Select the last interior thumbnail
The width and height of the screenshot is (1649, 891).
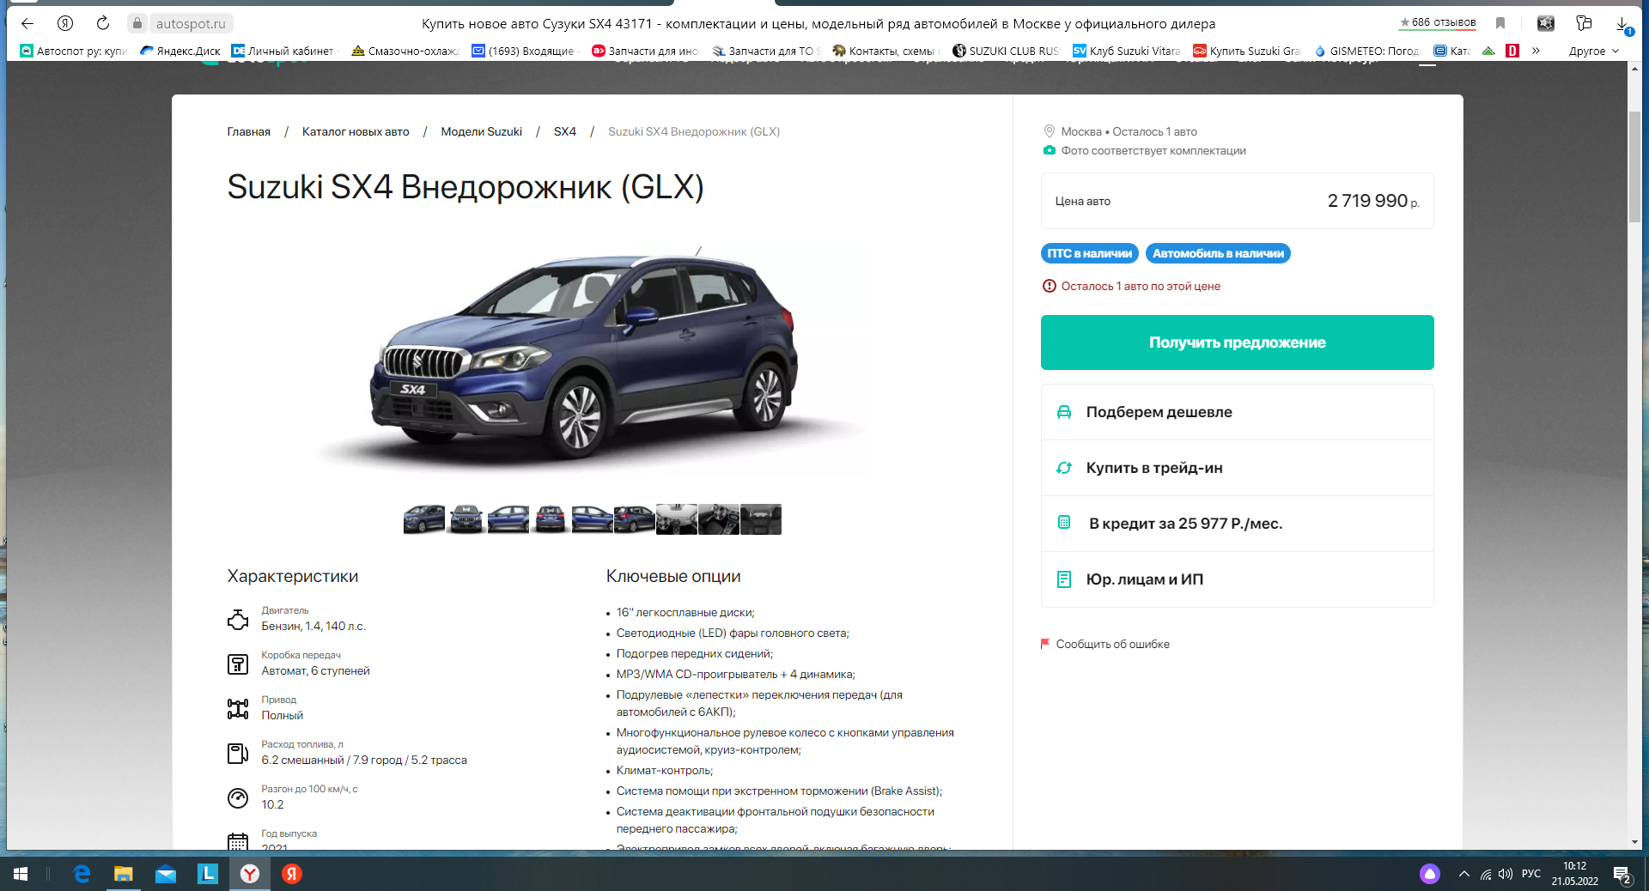[x=761, y=519]
